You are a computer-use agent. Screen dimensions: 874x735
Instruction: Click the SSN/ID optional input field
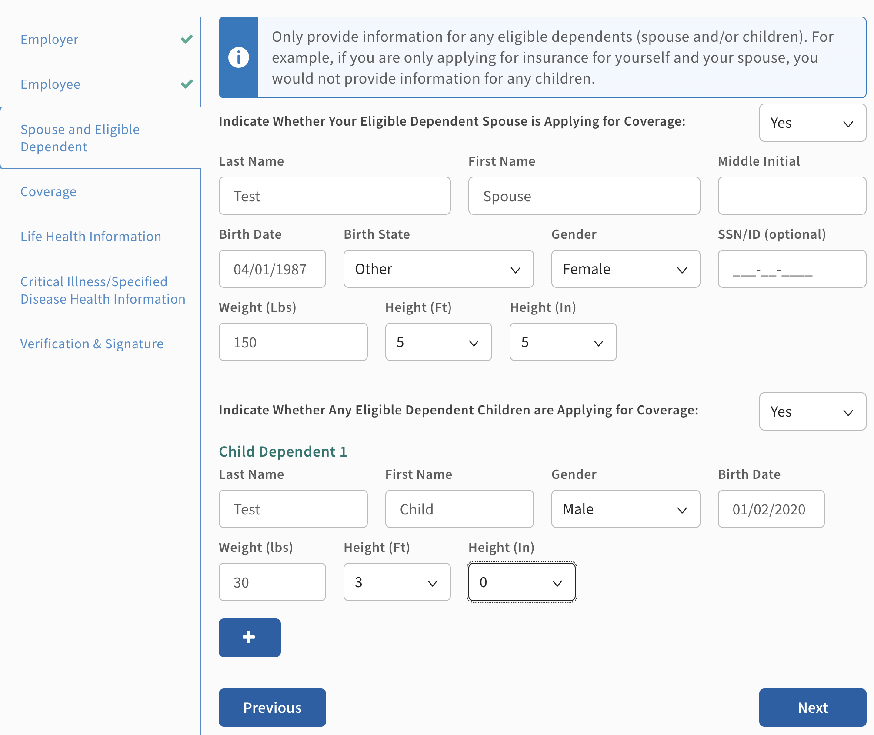click(x=791, y=269)
